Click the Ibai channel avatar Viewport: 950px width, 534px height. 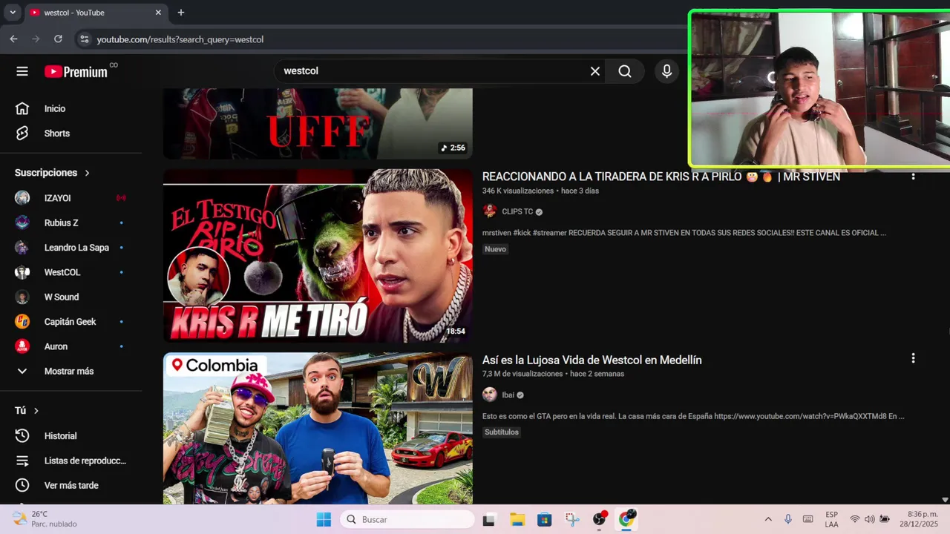coord(490,395)
